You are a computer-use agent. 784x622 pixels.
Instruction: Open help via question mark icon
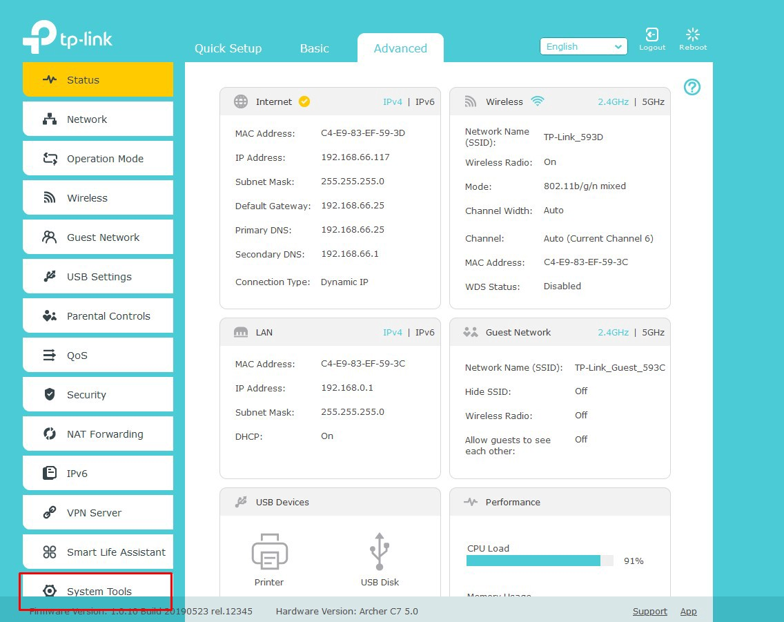[x=692, y=87]
